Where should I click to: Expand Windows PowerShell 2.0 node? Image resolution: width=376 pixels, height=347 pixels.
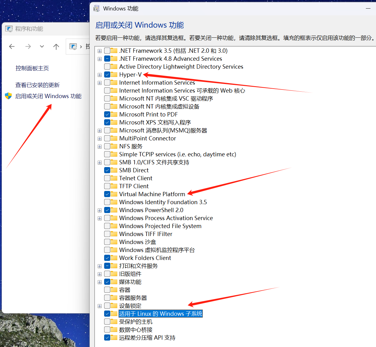pos(100,210)
